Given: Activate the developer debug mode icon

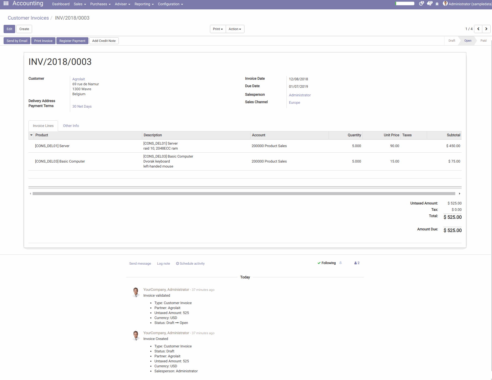Looking at the screenshot, I should pyautogui.click(x=437, y=4).
